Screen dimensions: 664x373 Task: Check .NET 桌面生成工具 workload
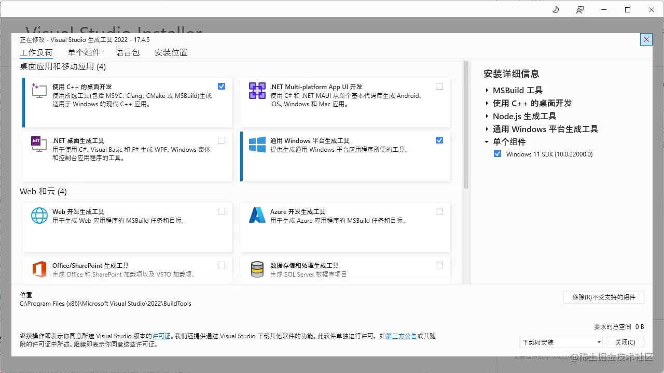(x=222, y=140)
